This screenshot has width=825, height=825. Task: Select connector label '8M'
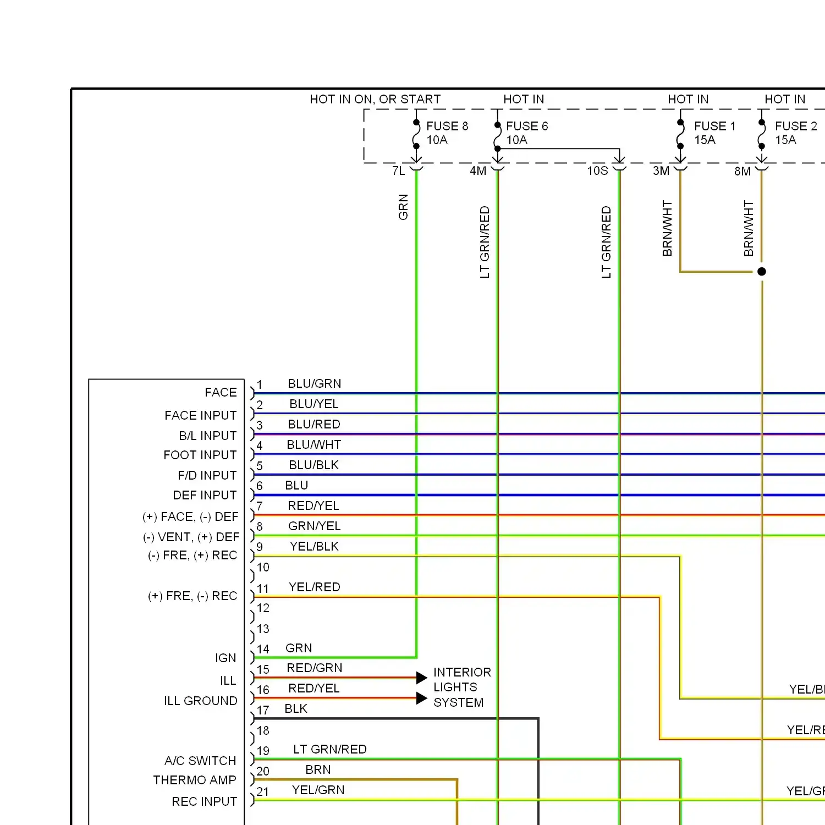tap(743, 172)
